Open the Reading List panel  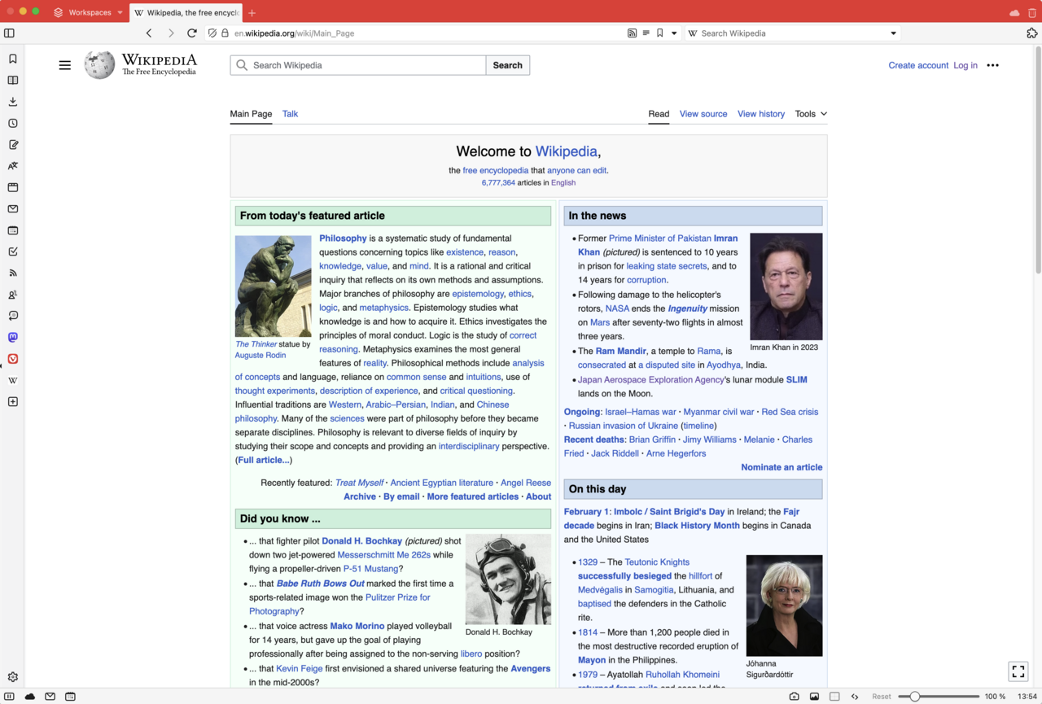(x=12, y=81)
